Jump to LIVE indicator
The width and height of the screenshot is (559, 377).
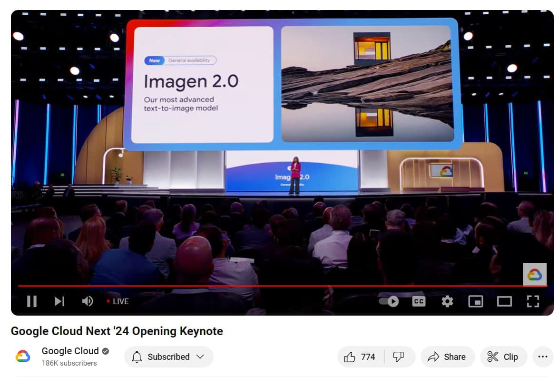[118, 301]
